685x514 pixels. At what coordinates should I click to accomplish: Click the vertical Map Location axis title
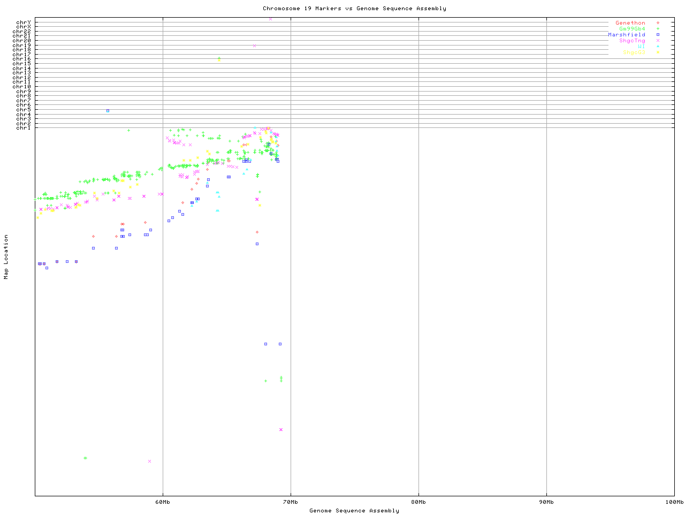pyautogui.click(x=6, y=257)
